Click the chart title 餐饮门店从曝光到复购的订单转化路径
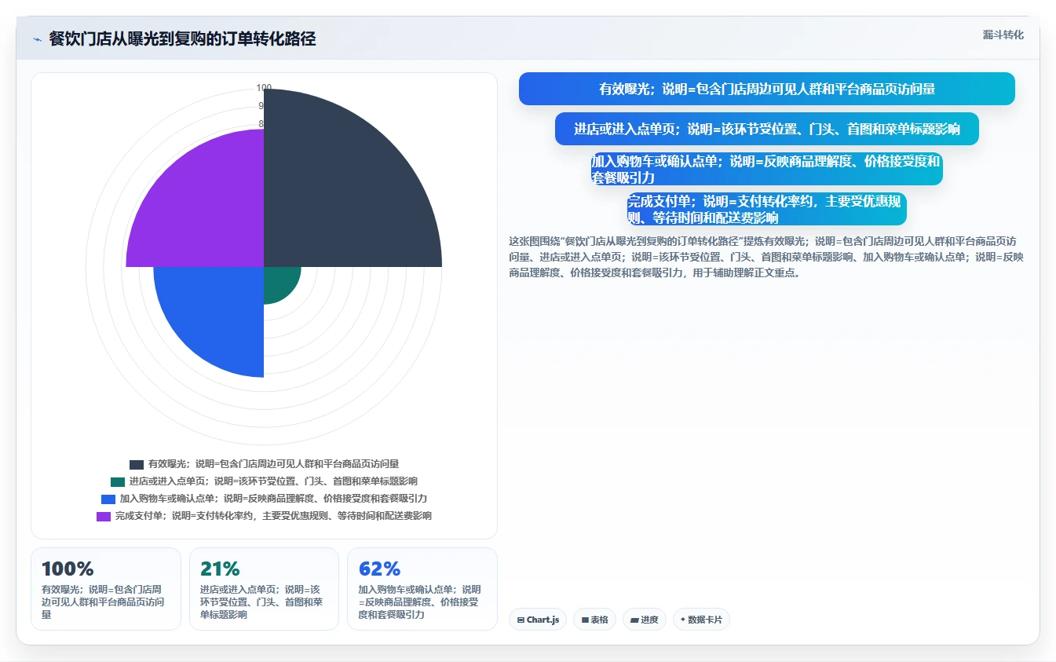The image size is (1056, 662). 182,38
